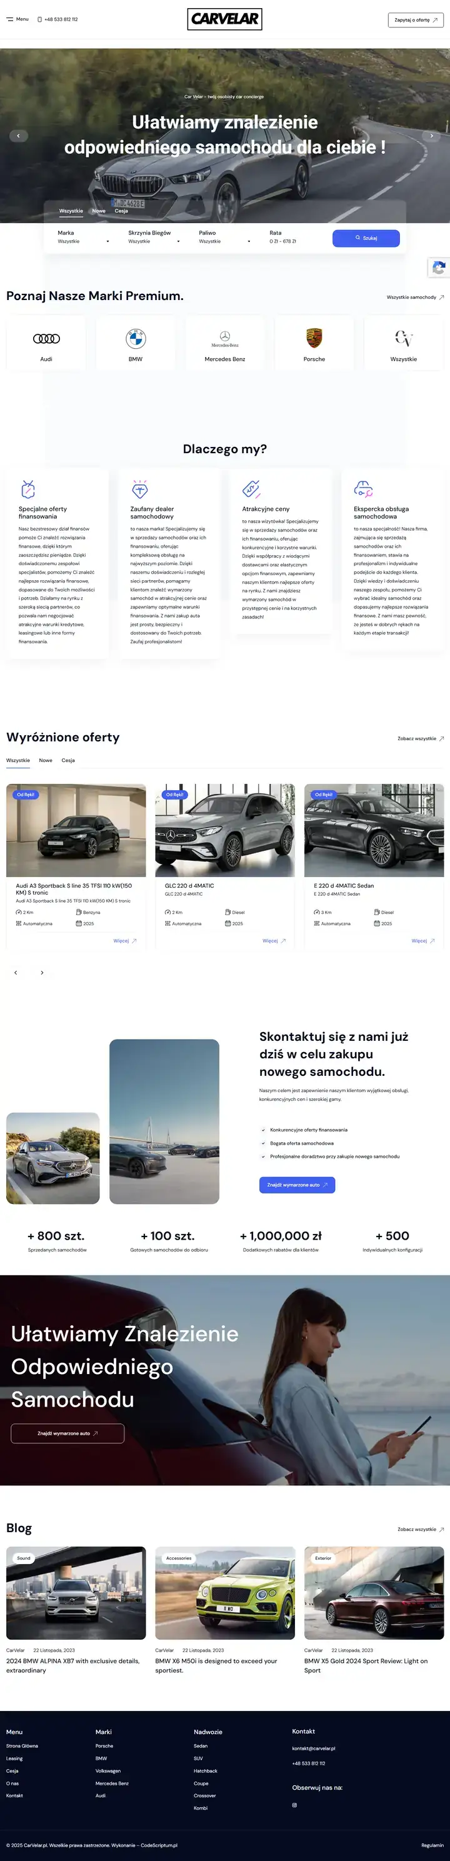Open BMW X5 Gold 2024 blog post title
450x1861 pixels.
click(x=366, y=1665)
